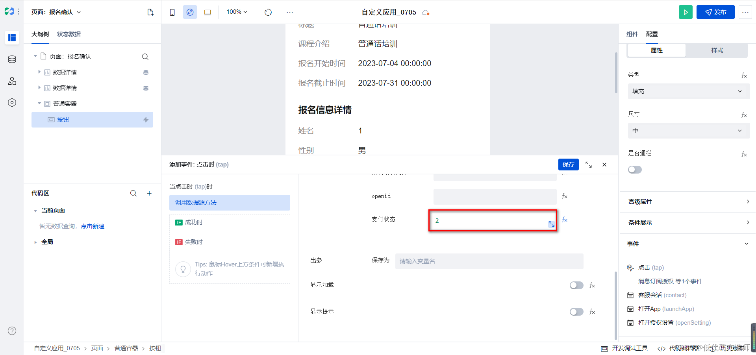756x355 pixels.
Task: Switch to the 大纲树 tab
Action: click(x=40, y=34)
